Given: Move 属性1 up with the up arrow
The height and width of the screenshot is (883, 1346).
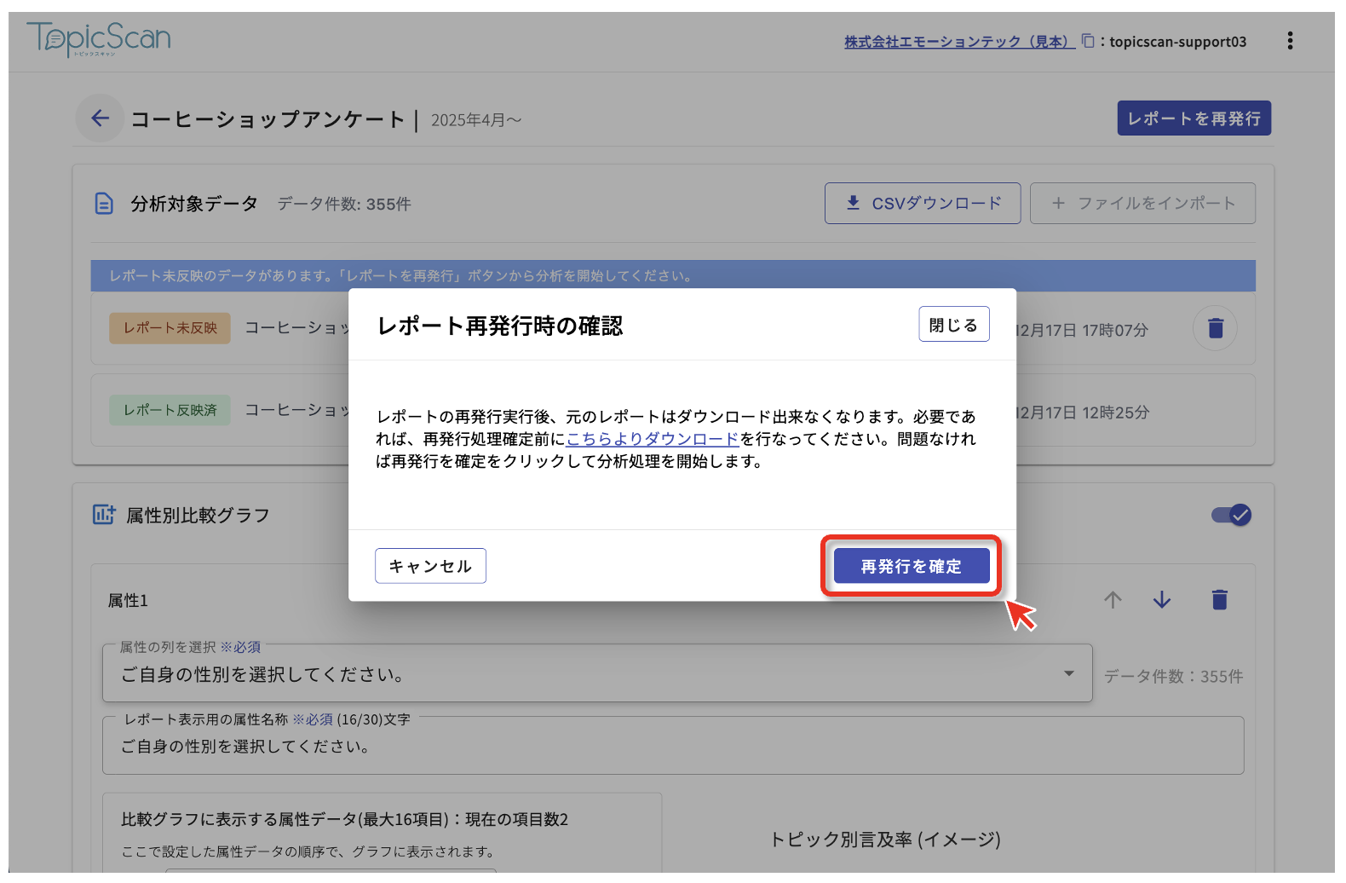Looking at the screenshot, I should (1113, 600).
